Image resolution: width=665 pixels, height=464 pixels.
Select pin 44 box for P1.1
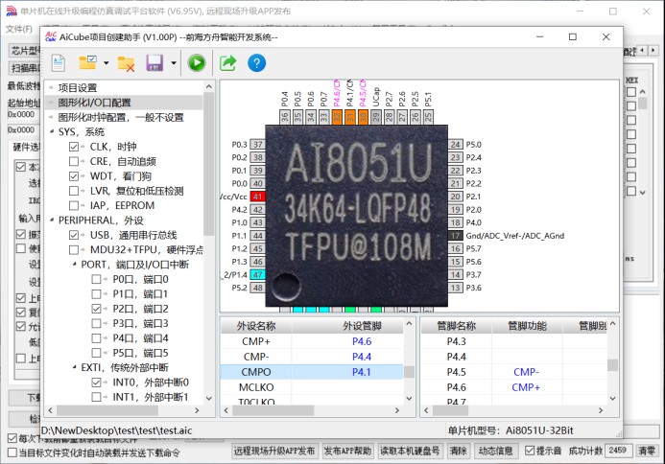coord(257,236)
